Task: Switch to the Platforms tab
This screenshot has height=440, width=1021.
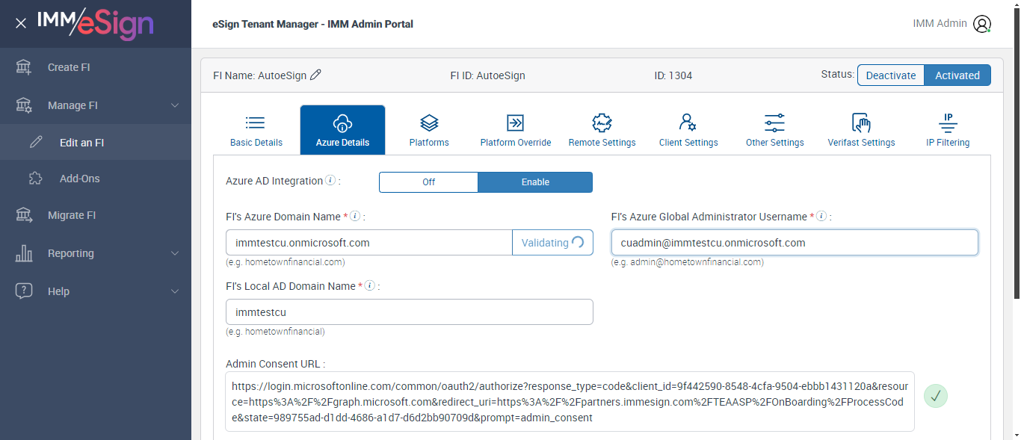Action: [x=429, y=130]
